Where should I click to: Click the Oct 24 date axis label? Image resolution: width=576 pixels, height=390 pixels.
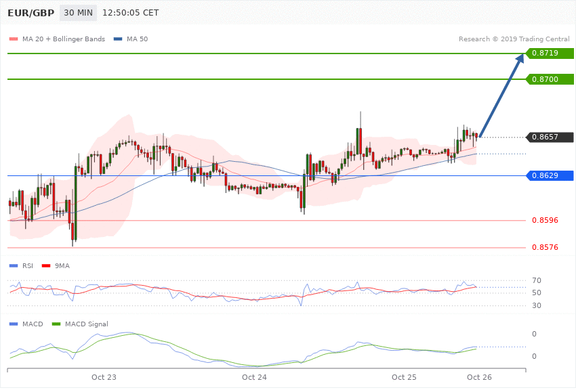click(254, 378)
